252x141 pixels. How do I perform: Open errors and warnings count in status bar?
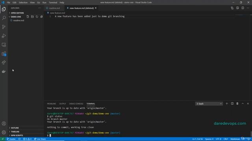pos(27,139)
